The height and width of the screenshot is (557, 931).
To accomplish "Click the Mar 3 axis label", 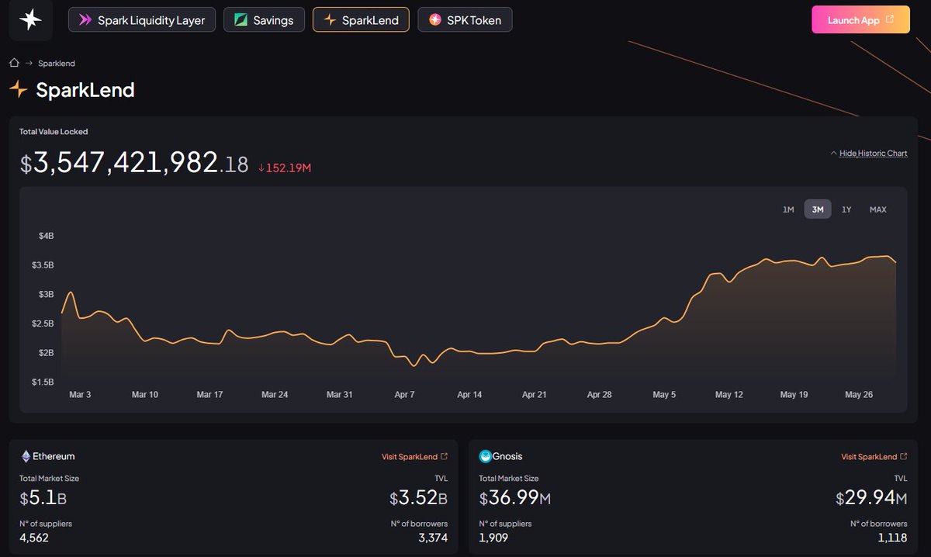I will point(80,395).
